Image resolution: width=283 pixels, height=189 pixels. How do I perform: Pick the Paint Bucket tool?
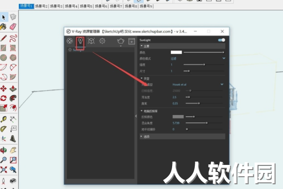(3, 27)
